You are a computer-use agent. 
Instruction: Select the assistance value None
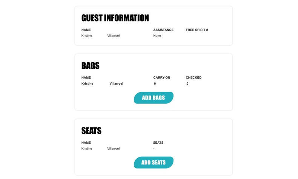click(157, 36)
